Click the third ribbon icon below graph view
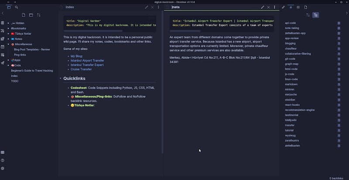 tap(3, 39)
